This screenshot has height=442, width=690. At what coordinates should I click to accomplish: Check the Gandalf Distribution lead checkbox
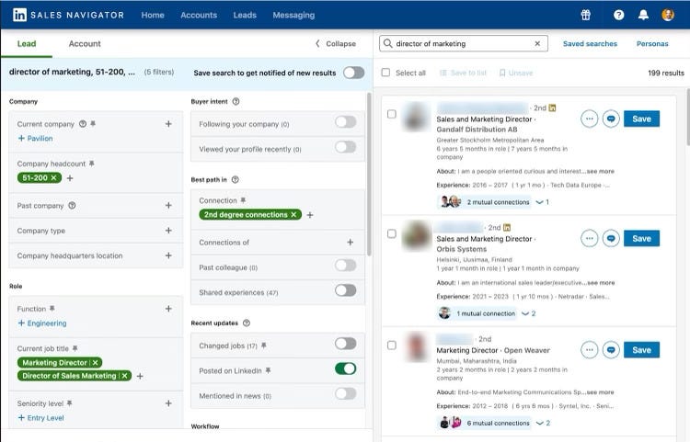click(x=391, y=114)
